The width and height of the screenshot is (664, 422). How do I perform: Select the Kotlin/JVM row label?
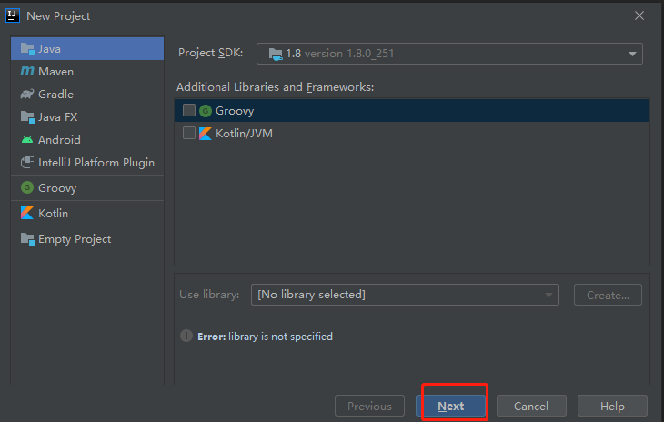point(244,134)
